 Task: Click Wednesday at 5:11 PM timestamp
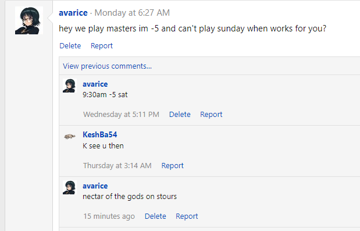121,115
